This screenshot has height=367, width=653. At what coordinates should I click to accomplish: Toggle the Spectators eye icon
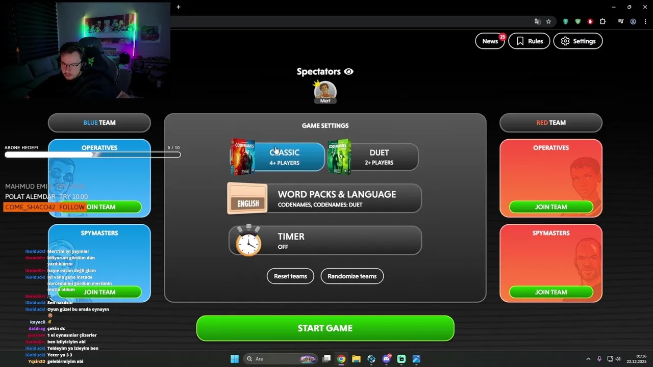[x=348, y=72]
